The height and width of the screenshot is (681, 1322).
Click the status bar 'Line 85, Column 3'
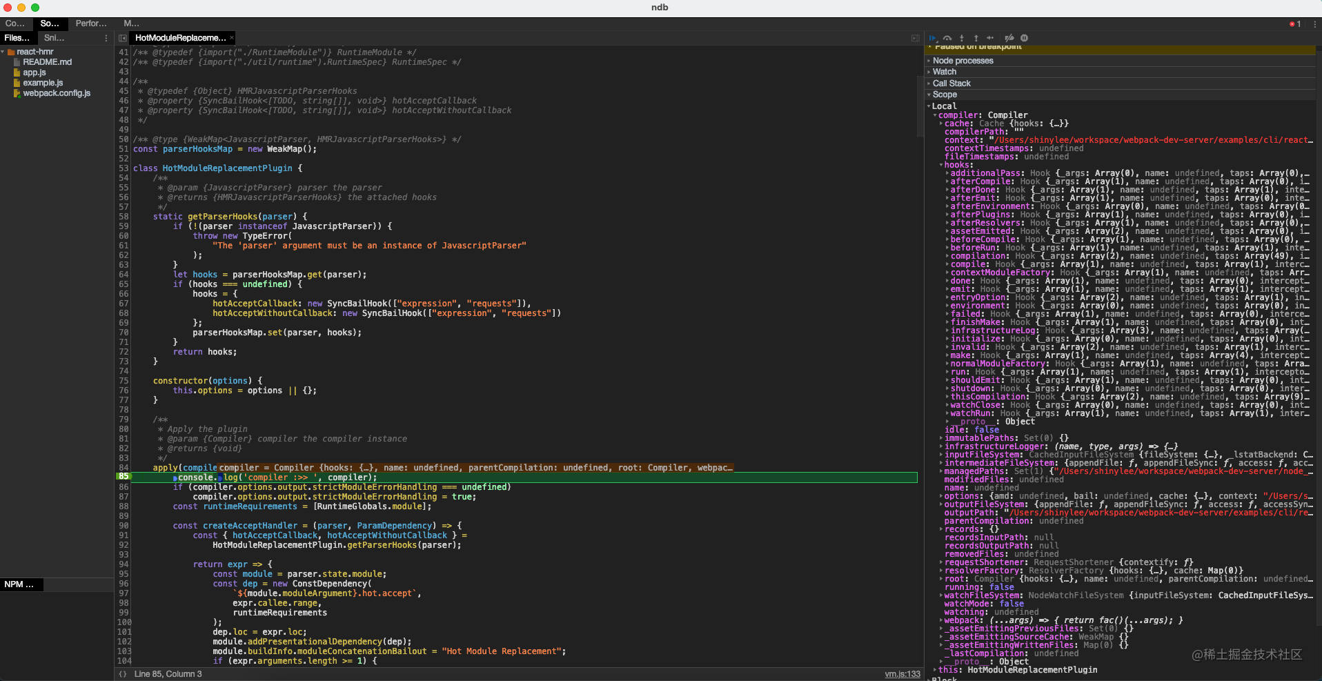[x=168, y=674]
